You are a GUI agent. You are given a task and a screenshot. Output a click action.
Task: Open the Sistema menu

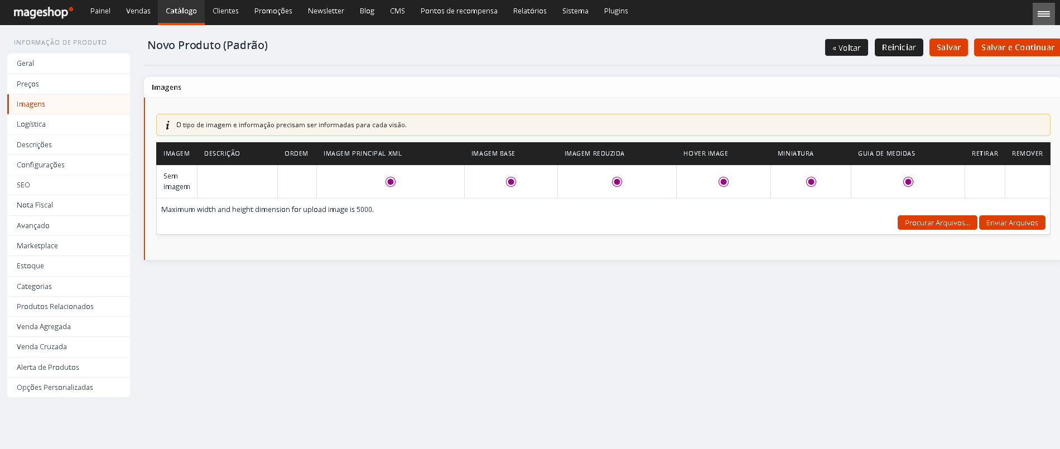[575, 11]
